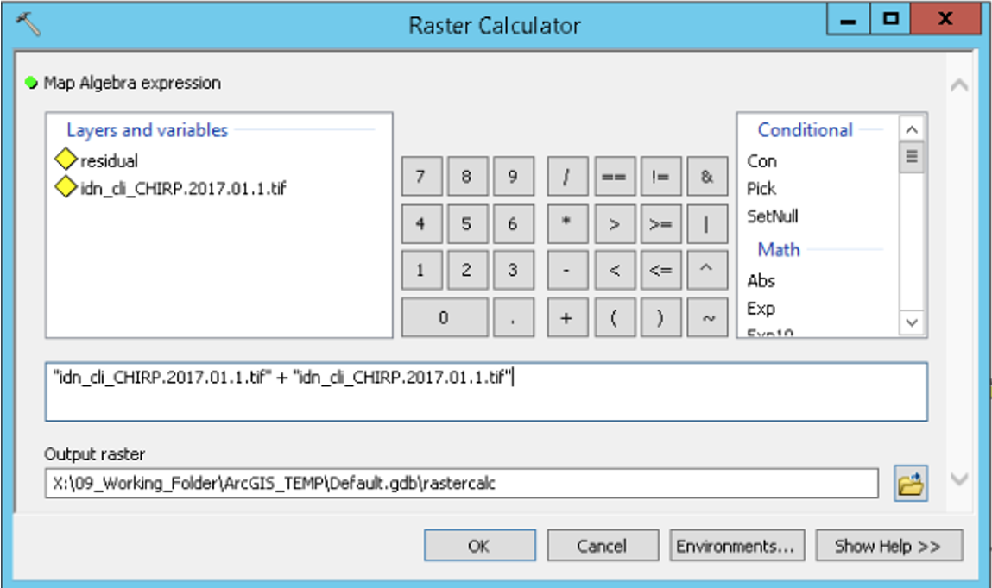Select the SetNull function from list
This screenshot has width=992, height=588.
773,216
